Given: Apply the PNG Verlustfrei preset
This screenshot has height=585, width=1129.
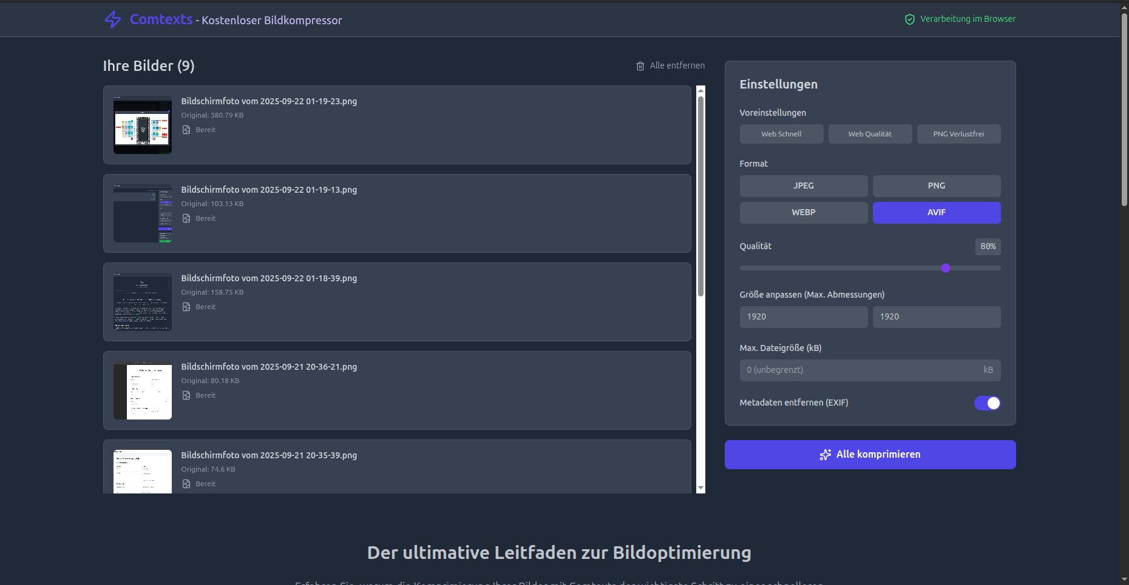Looking at the screenshot, I should 958,134.
